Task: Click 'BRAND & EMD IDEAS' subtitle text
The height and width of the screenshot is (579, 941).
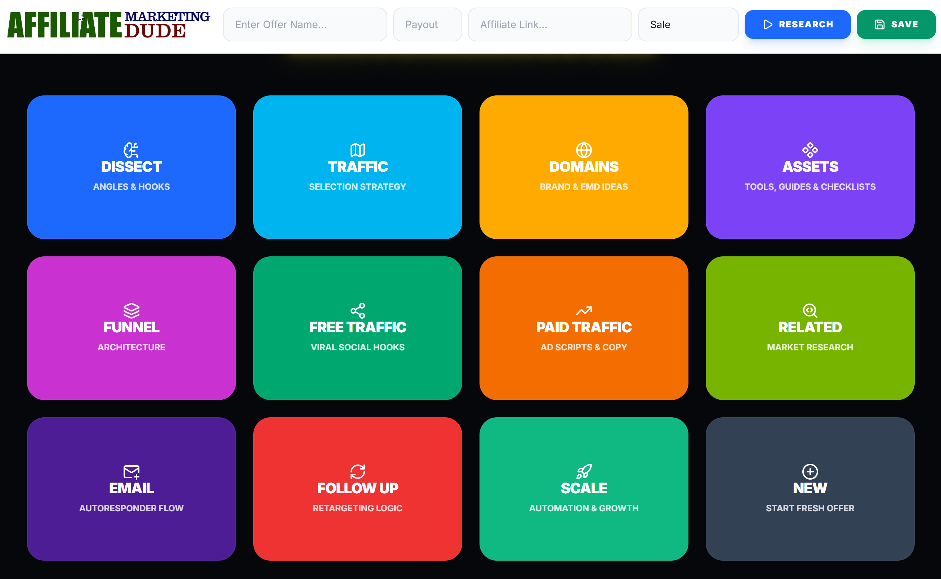Action: [584, 187]
